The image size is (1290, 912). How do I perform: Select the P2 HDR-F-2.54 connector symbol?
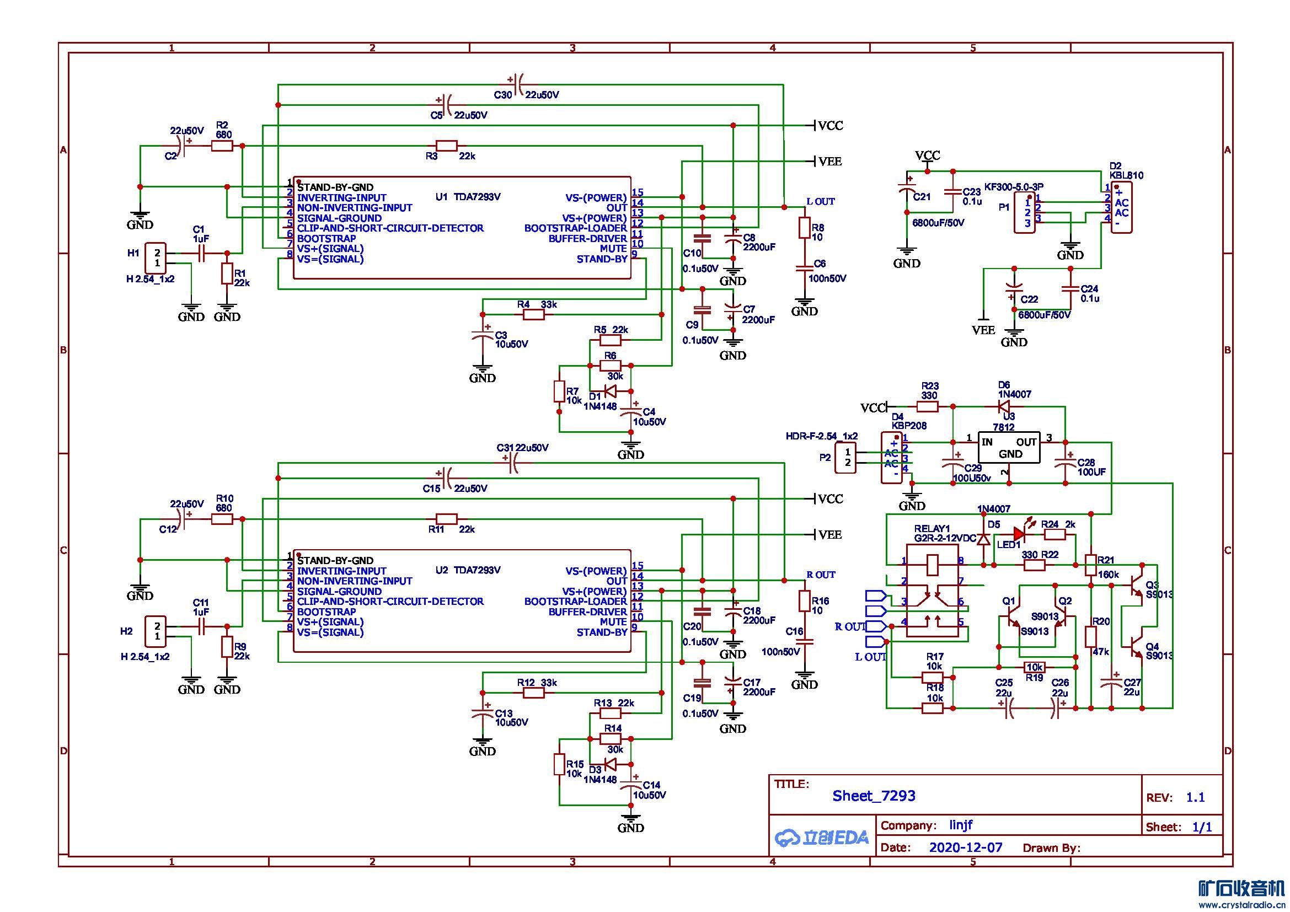pos(846,457)
